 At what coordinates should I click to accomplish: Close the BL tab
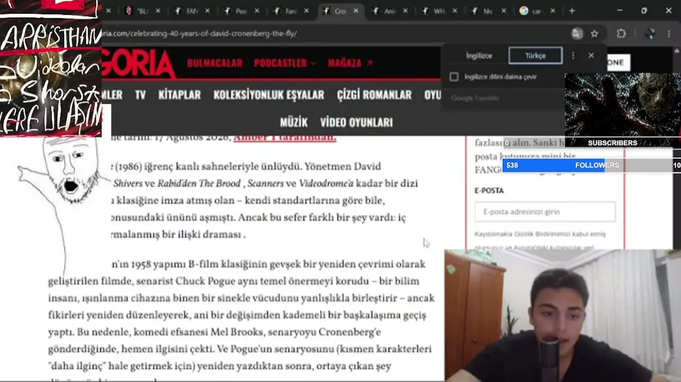click(158, 11)
